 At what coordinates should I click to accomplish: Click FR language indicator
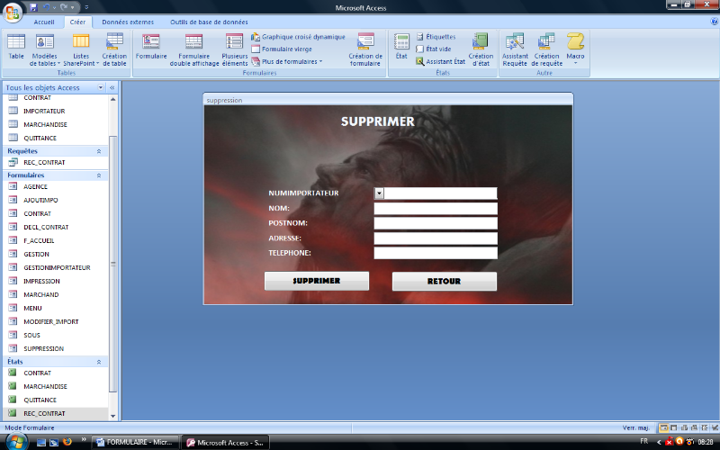click(643, 441)
